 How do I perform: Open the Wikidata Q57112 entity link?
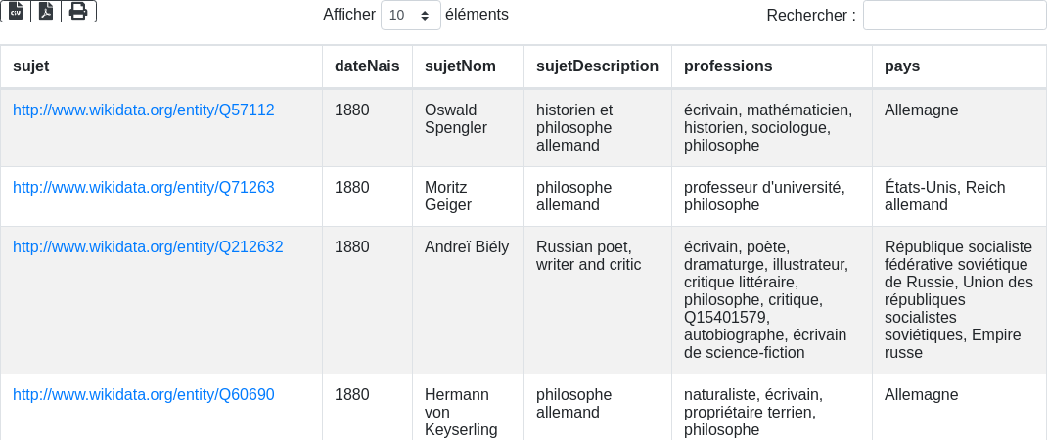tap(144, 110)
